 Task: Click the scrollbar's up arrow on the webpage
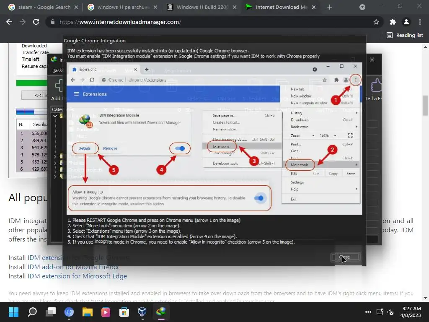[x=425, y=47]
